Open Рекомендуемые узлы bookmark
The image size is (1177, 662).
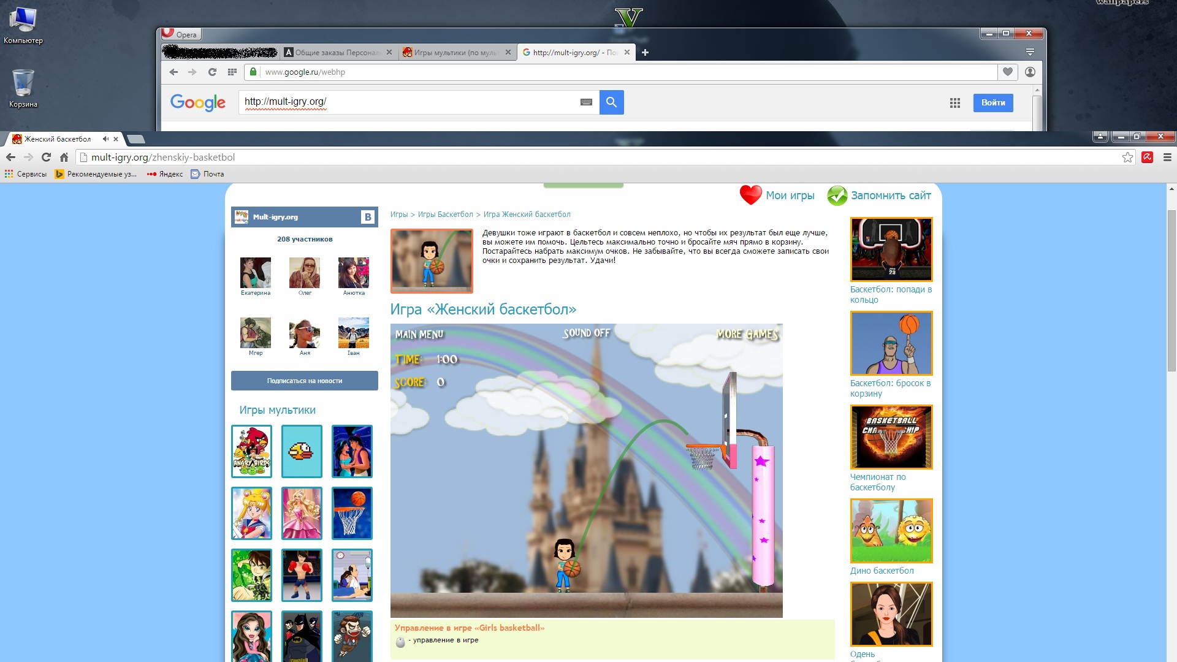(x=96, y=174)
